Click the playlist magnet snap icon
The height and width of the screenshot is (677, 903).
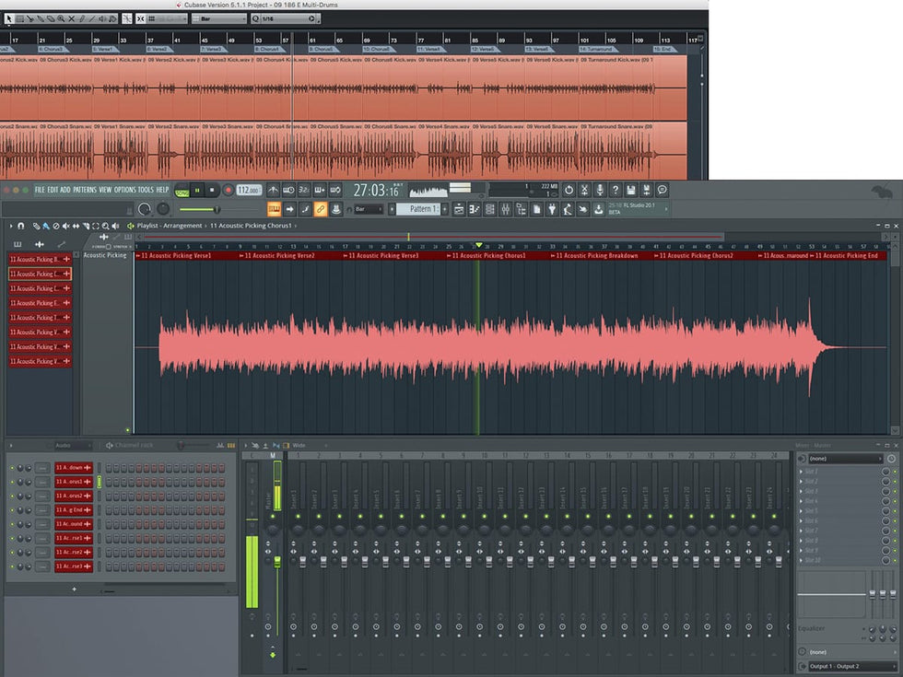coord(21,226)
